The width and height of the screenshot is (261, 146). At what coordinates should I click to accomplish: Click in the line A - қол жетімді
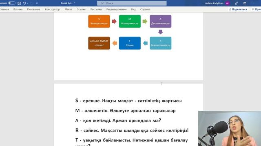tap(118, 120)
